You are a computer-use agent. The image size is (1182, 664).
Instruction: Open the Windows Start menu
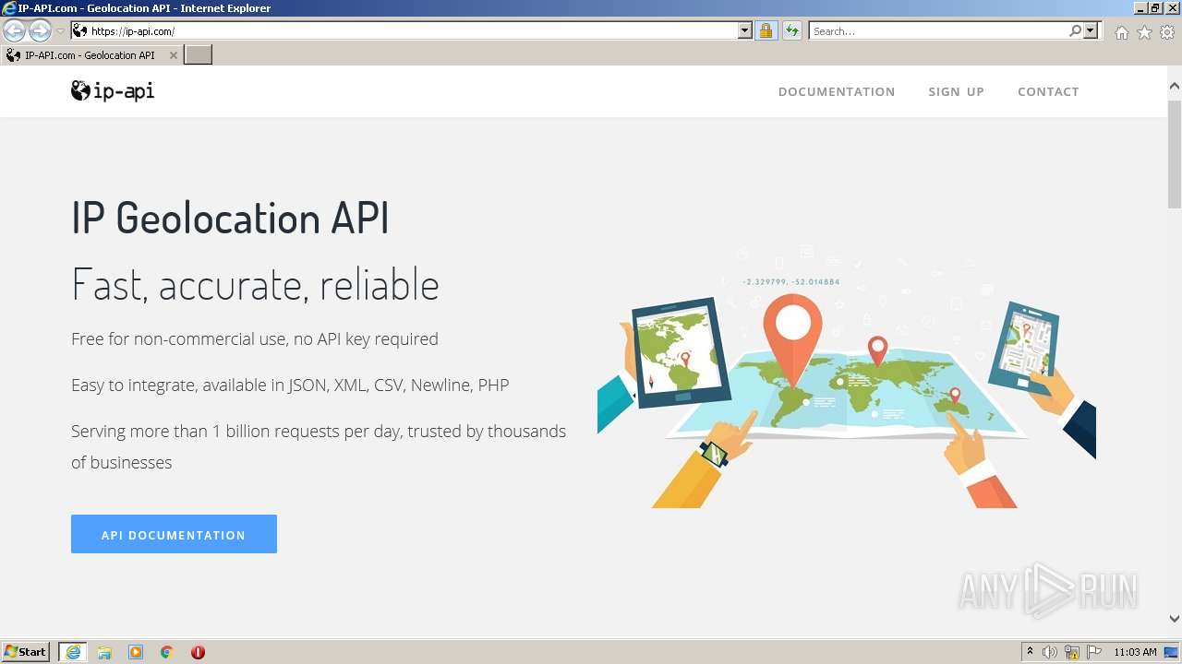(26, 652)
